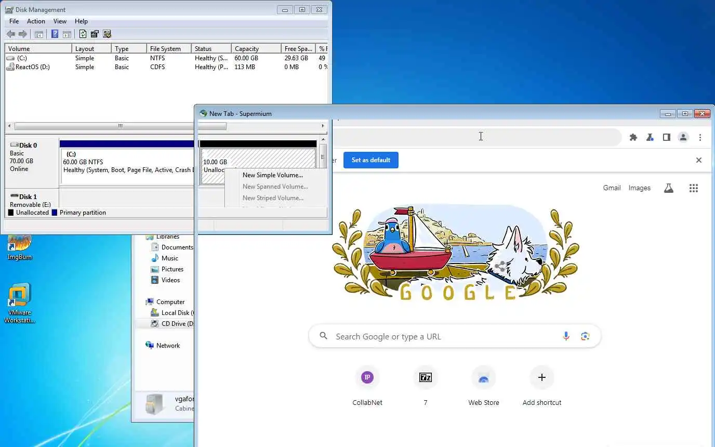Click Show/Hide Console Tree toolbar icon

38,34
